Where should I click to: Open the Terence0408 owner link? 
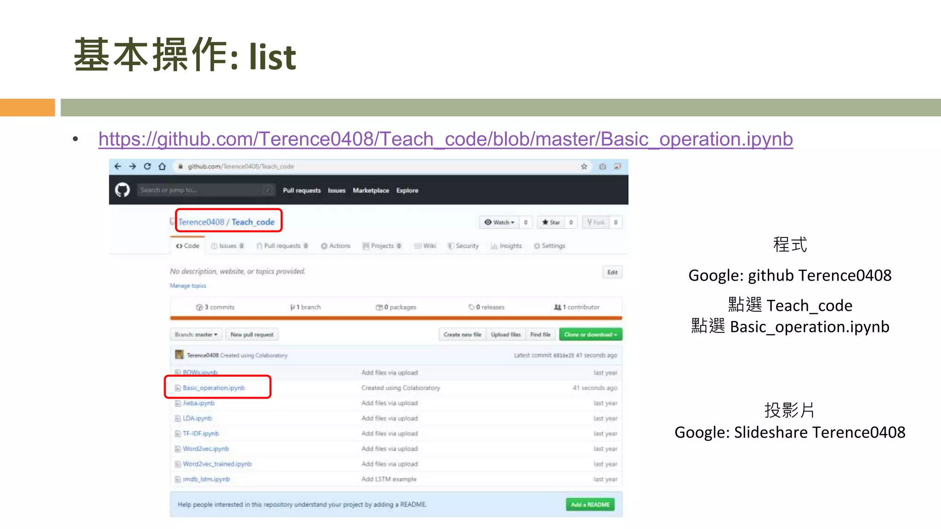click(x=201, y=222)
